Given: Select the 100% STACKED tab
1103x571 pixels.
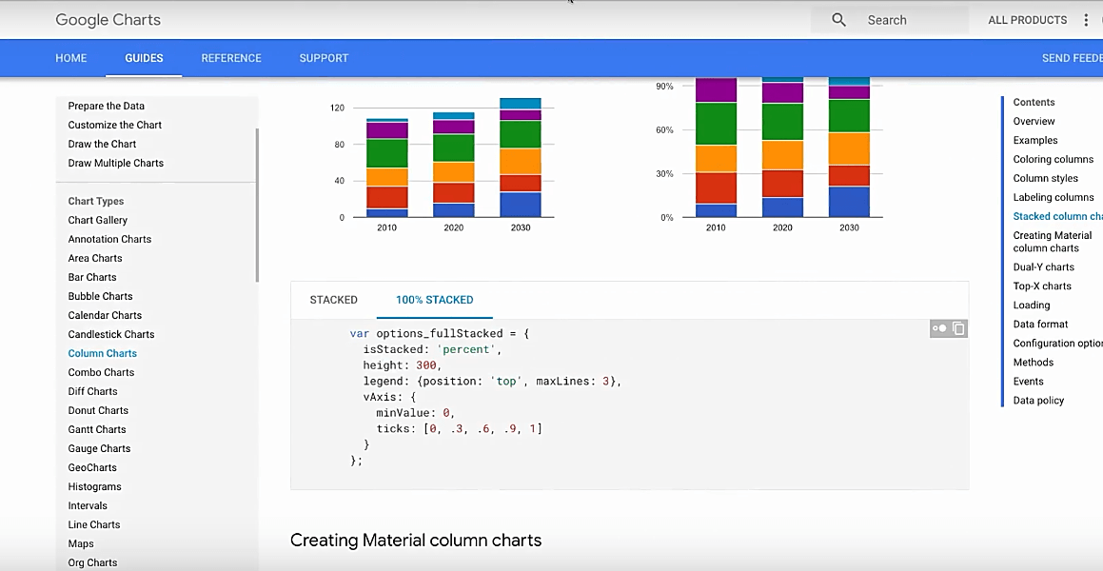Looking at the screenshot, I should (434, 300).
